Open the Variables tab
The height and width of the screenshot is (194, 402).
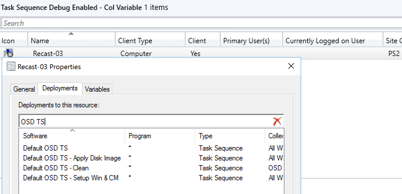(x=97, y=89)
